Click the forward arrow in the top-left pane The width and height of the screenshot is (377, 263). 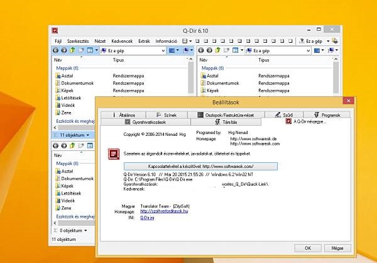63,50
